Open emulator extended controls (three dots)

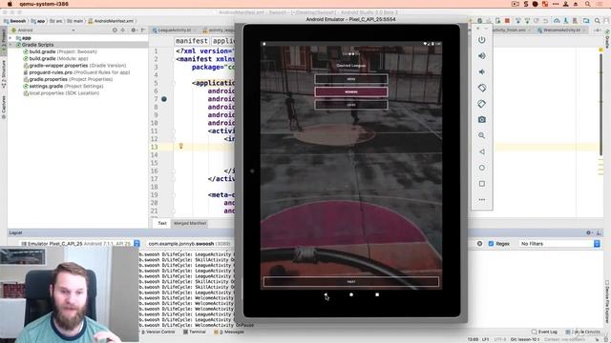pos(482,199)
